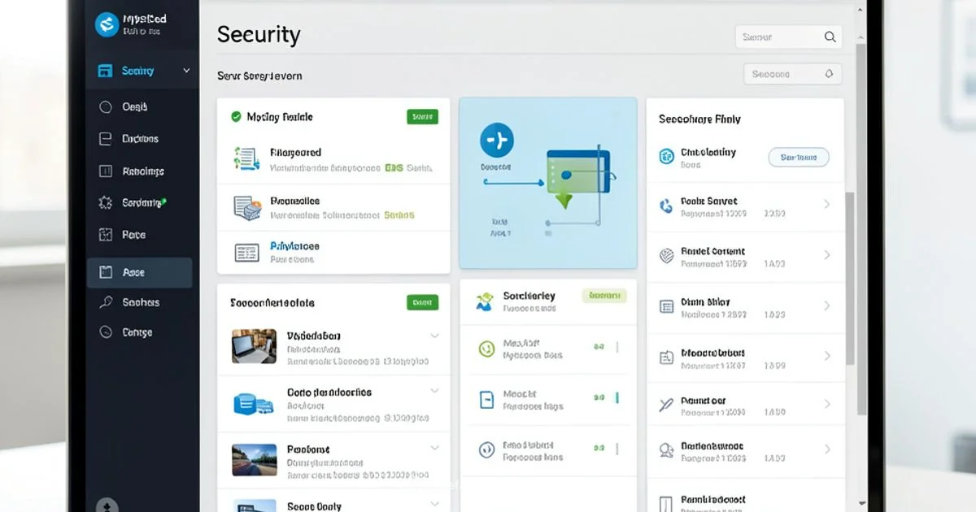Image resolution: width=976 pixels, height=512 pixels.
Task: Open the dropdown below the search field
Action: (792, 74)
